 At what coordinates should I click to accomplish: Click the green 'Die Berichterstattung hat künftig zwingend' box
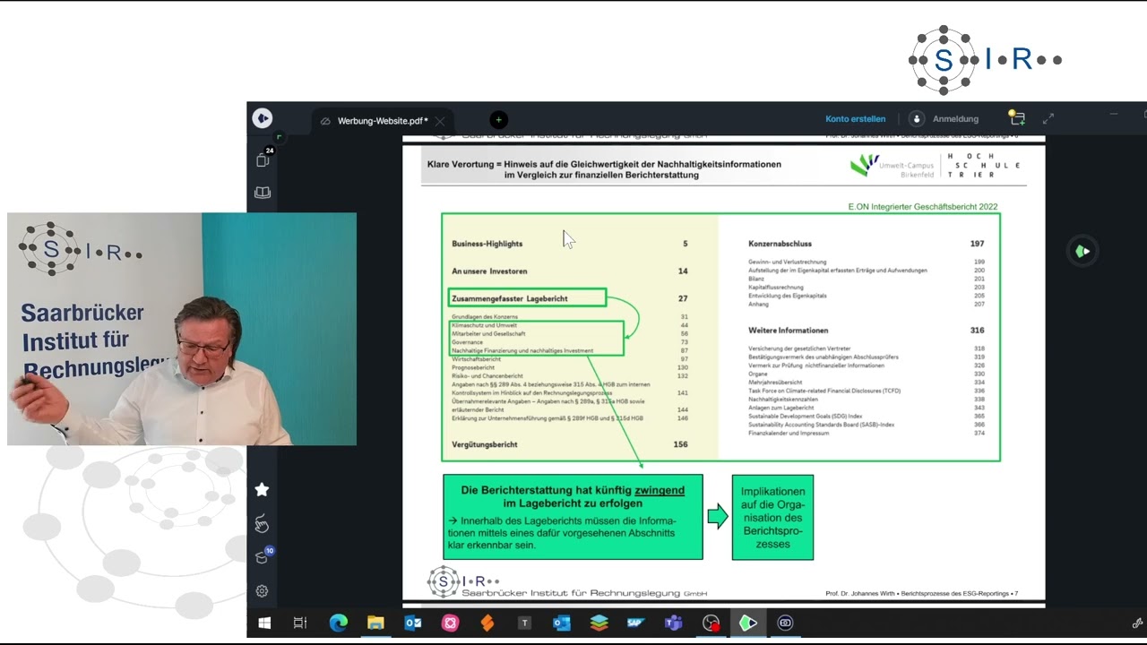point(573,517)
